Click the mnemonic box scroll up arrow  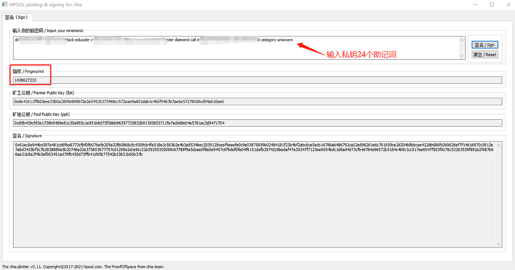pyautogui.click(x=462, y=40)
